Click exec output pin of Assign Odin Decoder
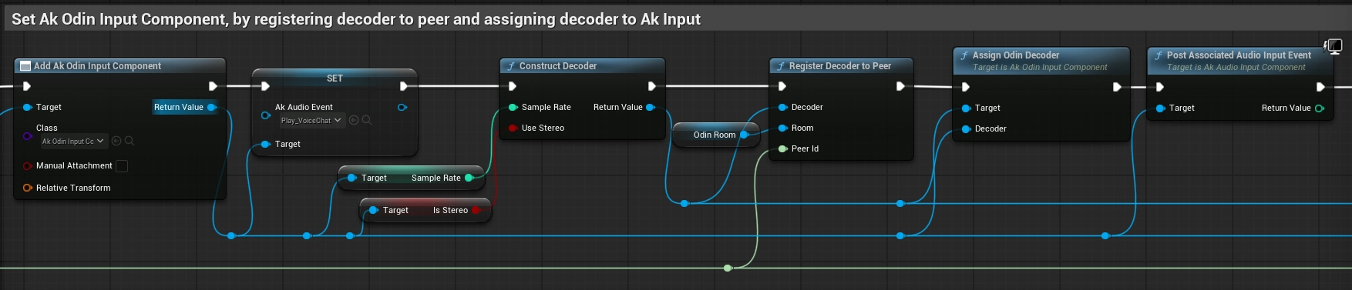 pos(1116,87)
